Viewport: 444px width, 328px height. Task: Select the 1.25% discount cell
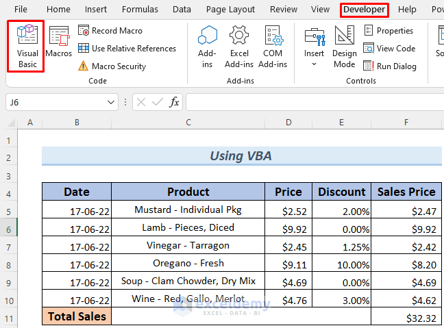click(x=341, y=245)
